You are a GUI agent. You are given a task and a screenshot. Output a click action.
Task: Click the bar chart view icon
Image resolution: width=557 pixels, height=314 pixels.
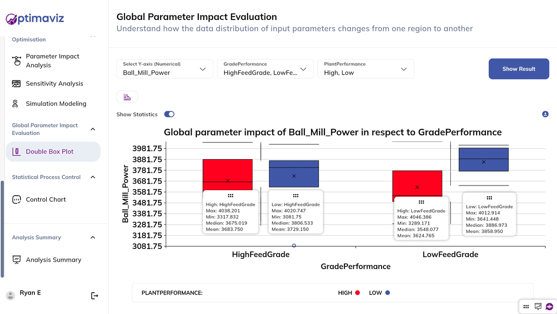tap(127, 97)
